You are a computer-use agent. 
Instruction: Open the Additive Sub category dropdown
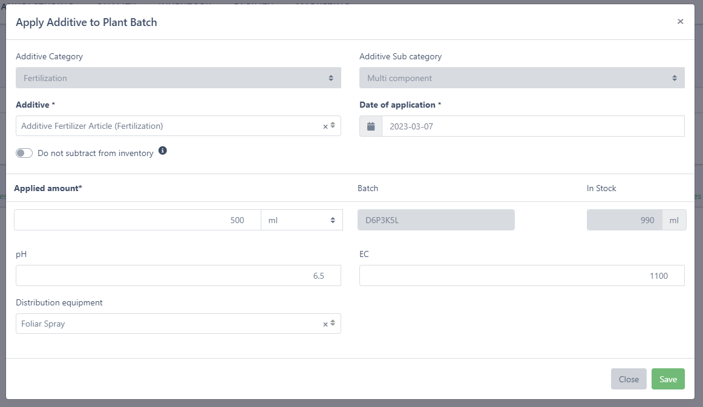tap(522, 78)
